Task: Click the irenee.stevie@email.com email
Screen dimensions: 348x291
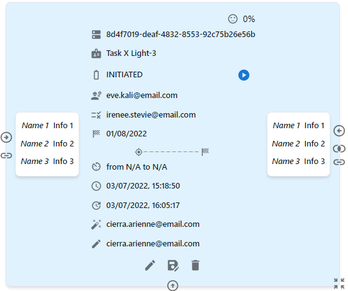Action: pos(151,115)
